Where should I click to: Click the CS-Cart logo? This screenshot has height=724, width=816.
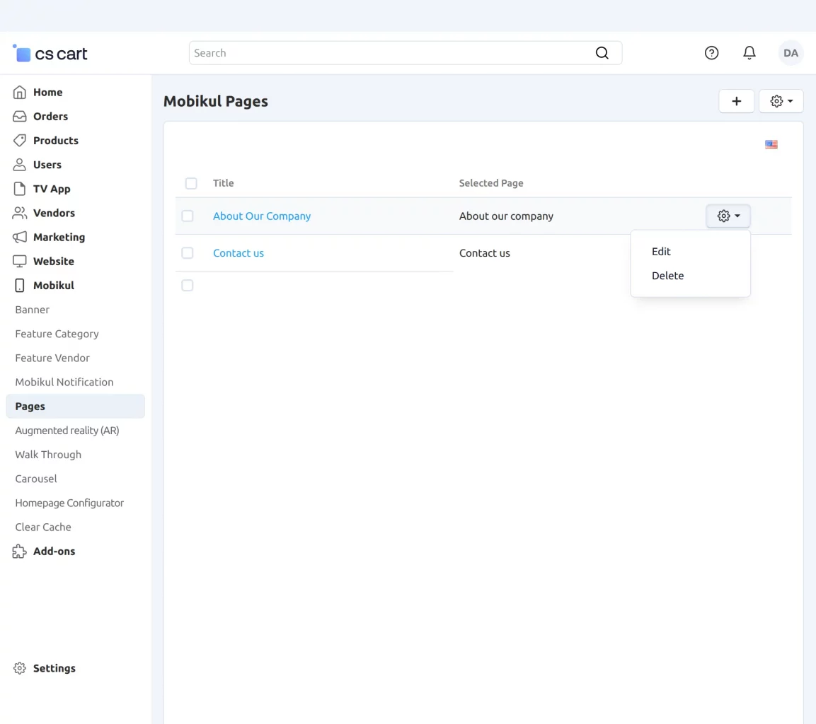pos(50,54)
